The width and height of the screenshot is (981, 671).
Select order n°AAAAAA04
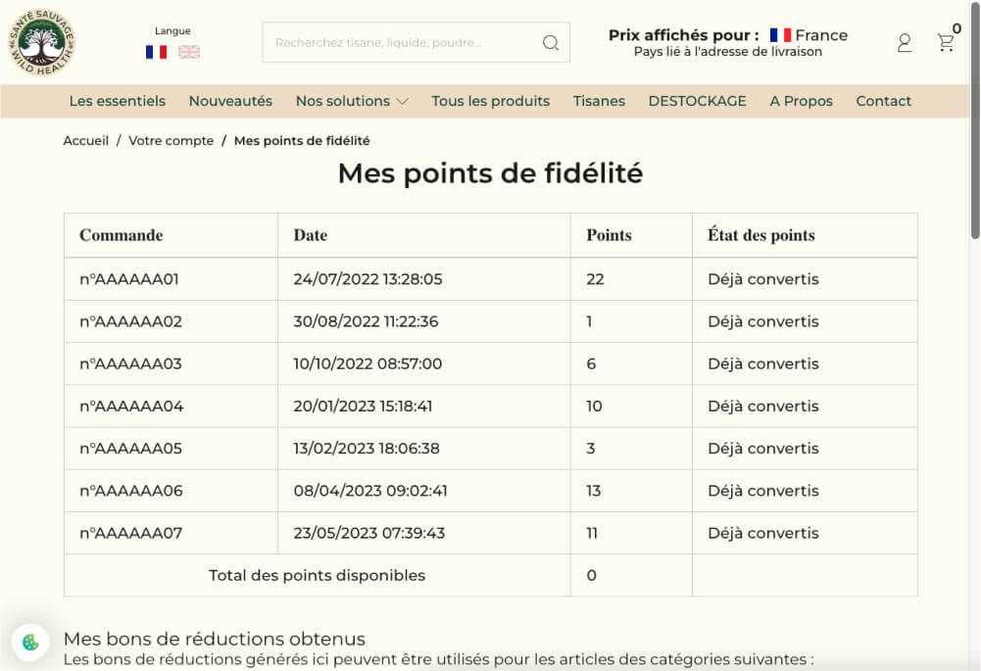tap(131, 407)
